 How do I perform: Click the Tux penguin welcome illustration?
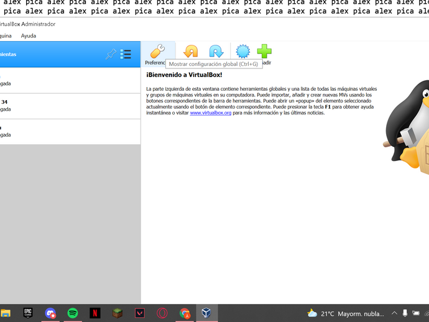pos(406,127)
